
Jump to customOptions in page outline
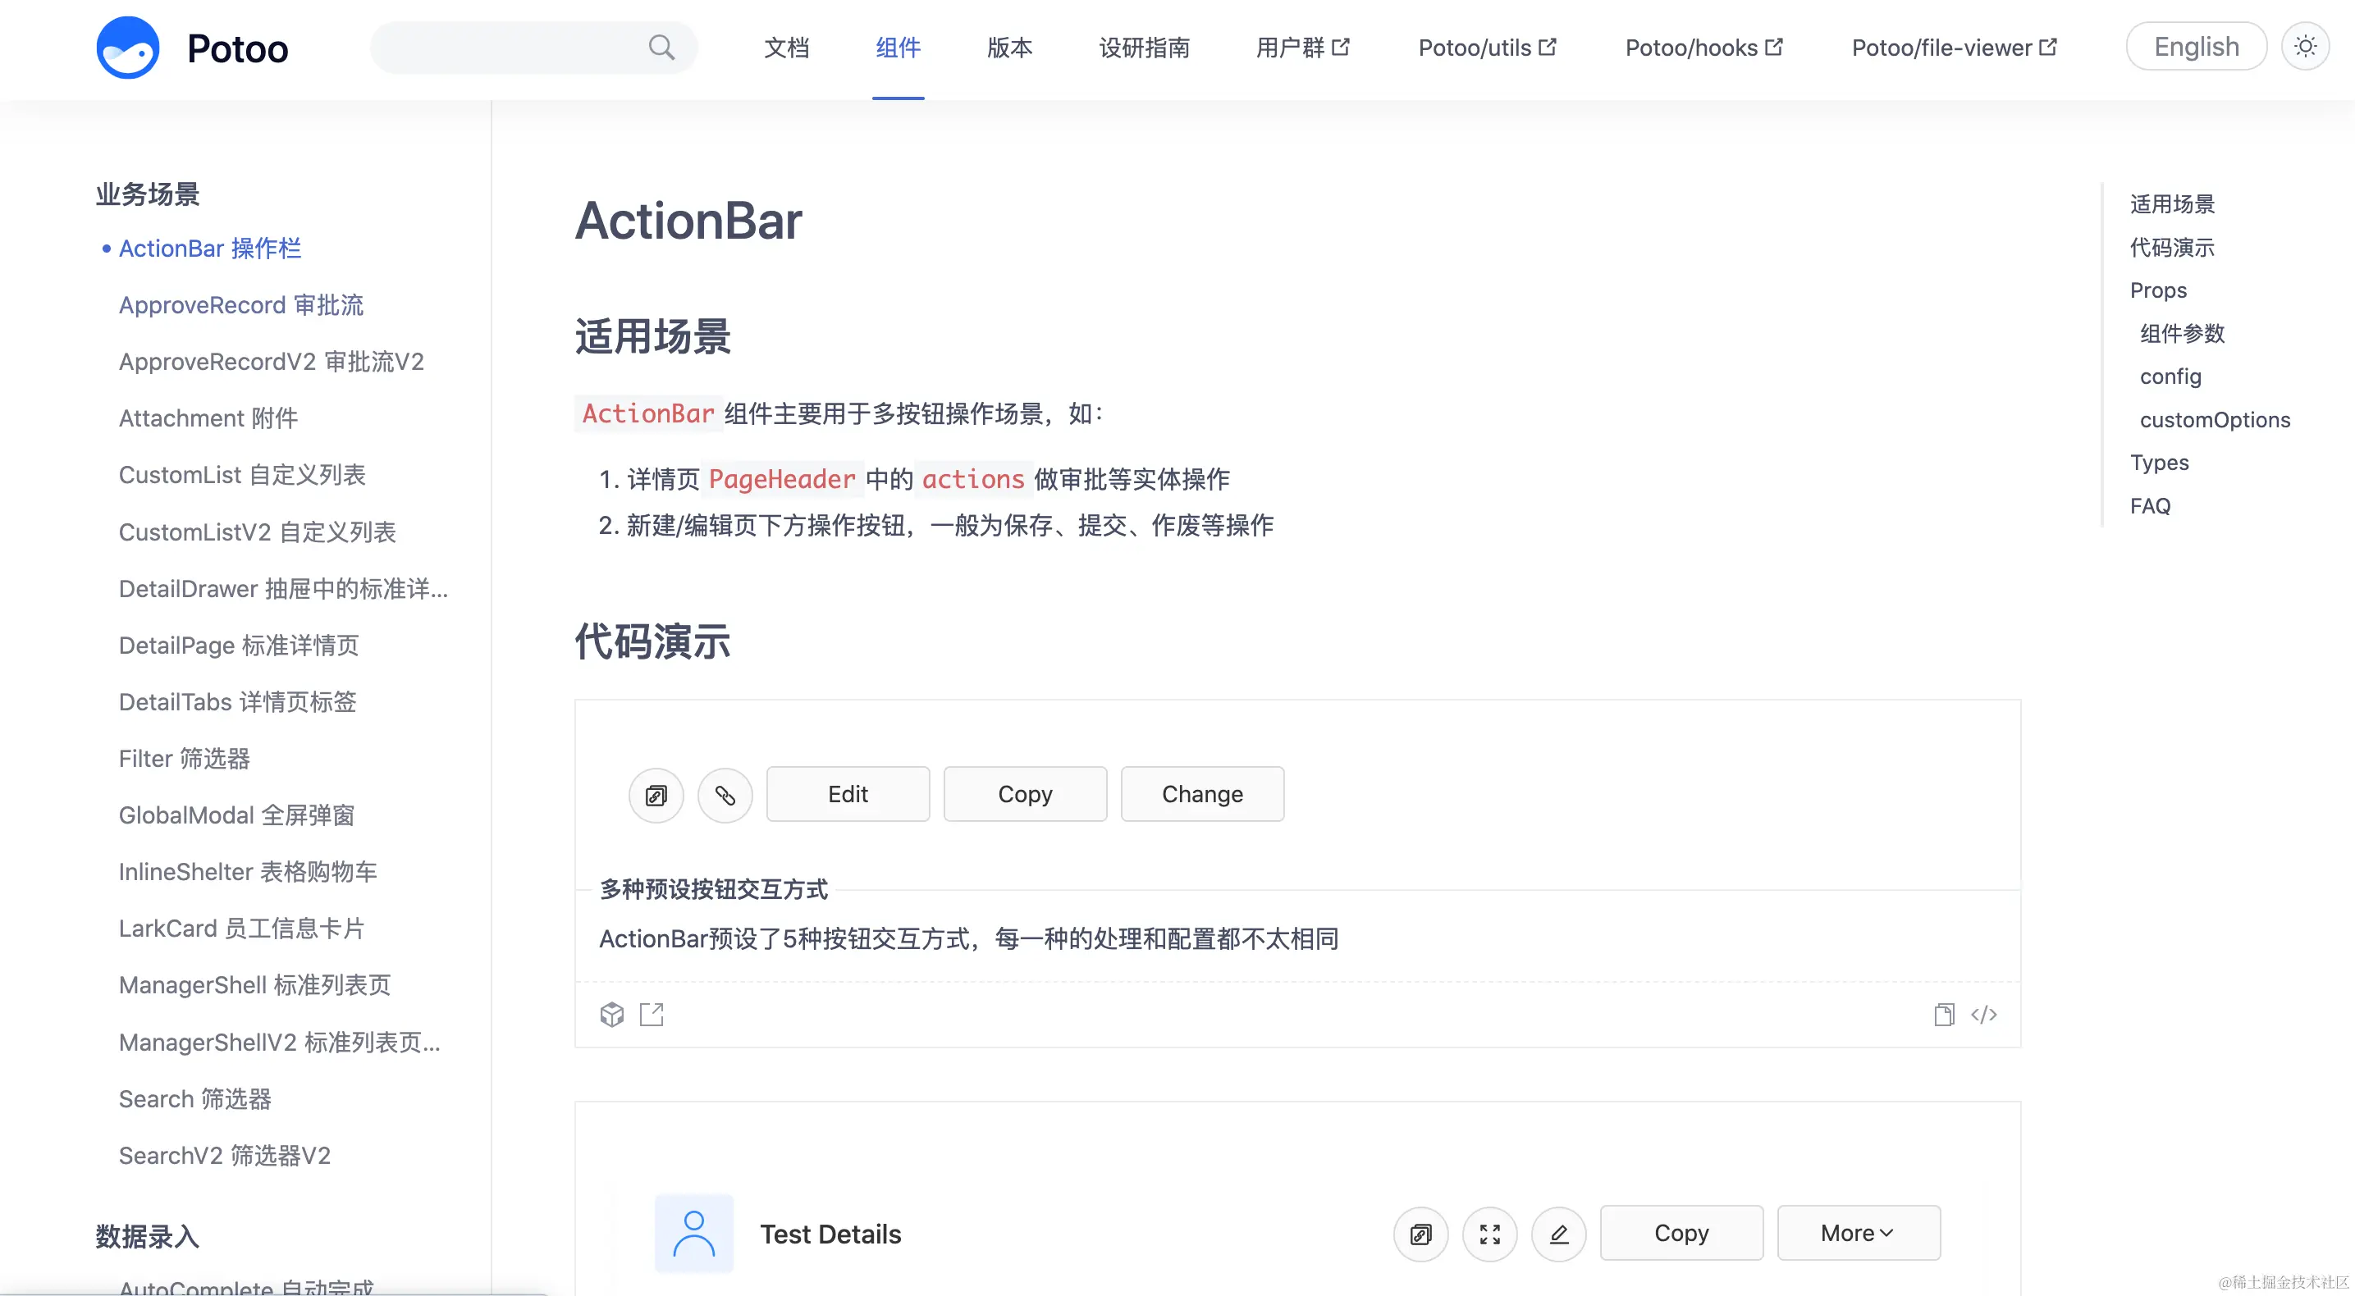tap(2216, 419)
